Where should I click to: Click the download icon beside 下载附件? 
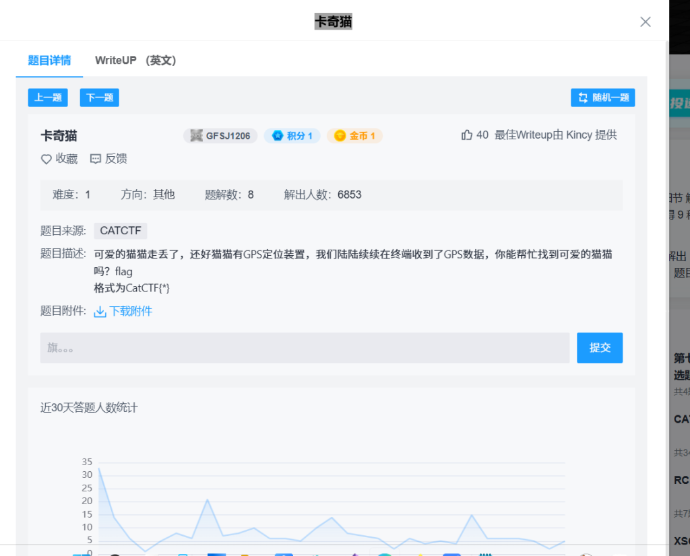100,312
